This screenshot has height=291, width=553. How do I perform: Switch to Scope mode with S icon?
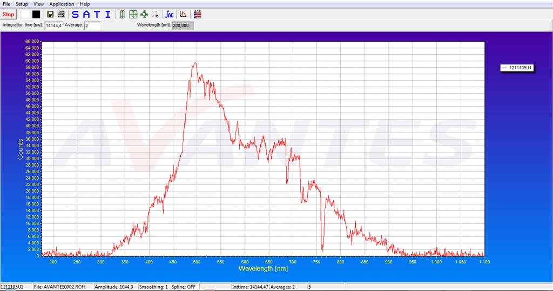tap(75, 15)
